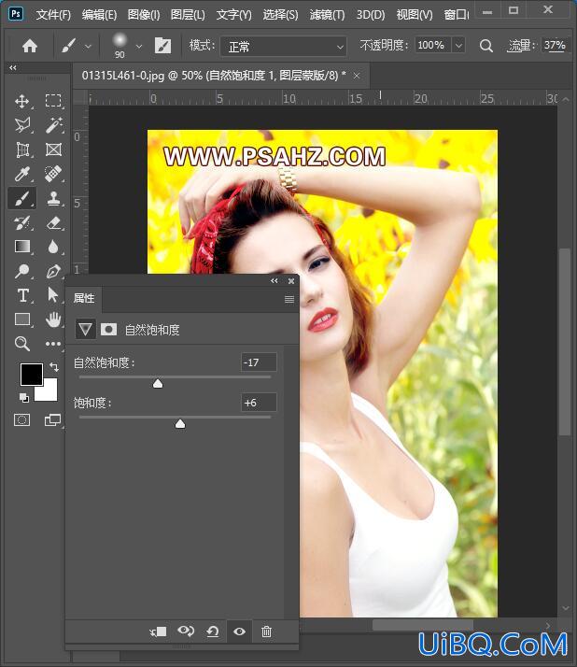Select the Spot Healing Brush tool

(53, 174)
